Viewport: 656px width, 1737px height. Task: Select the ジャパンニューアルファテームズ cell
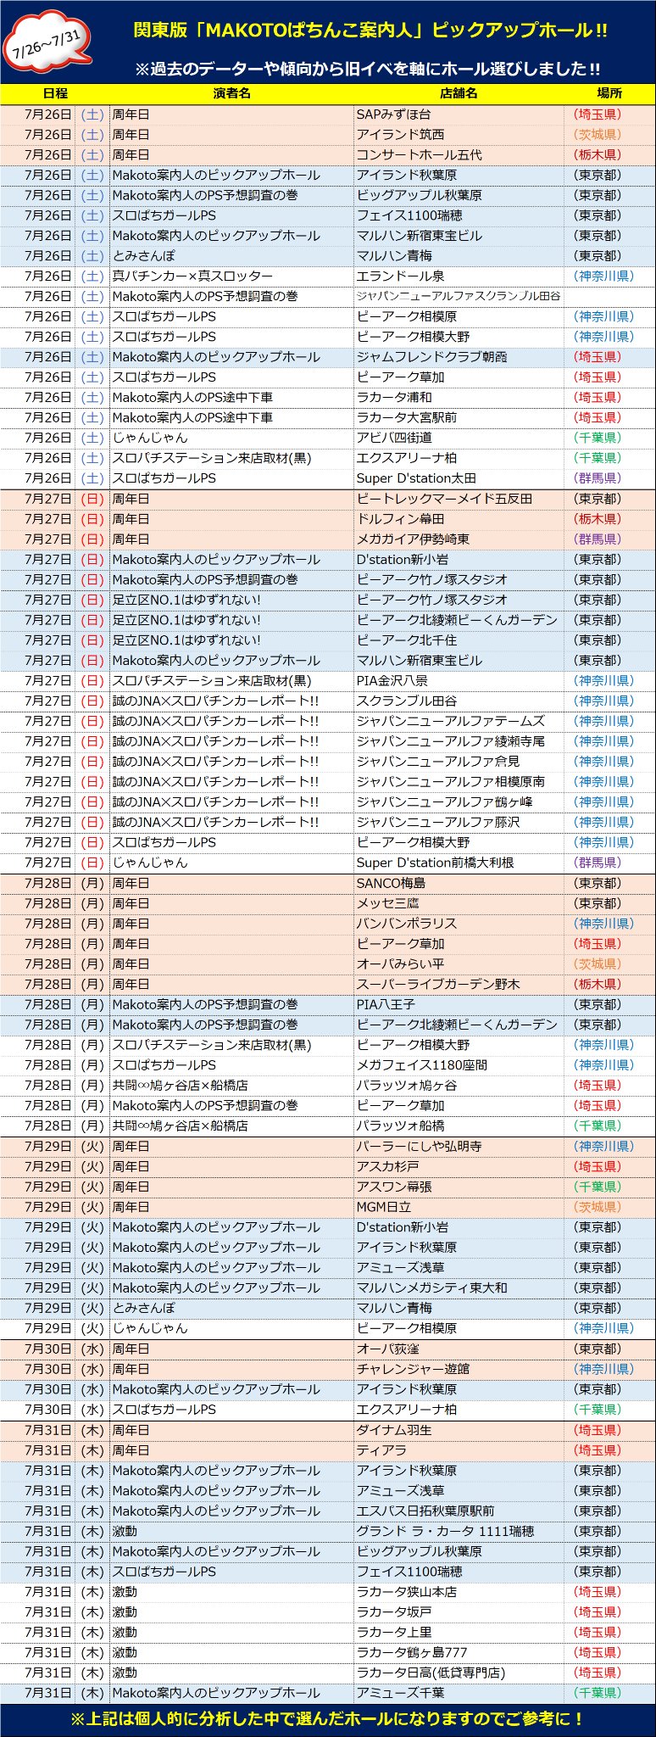click(459, 721)
